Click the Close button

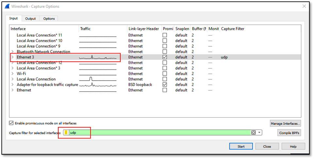click(x=267, y=146)
